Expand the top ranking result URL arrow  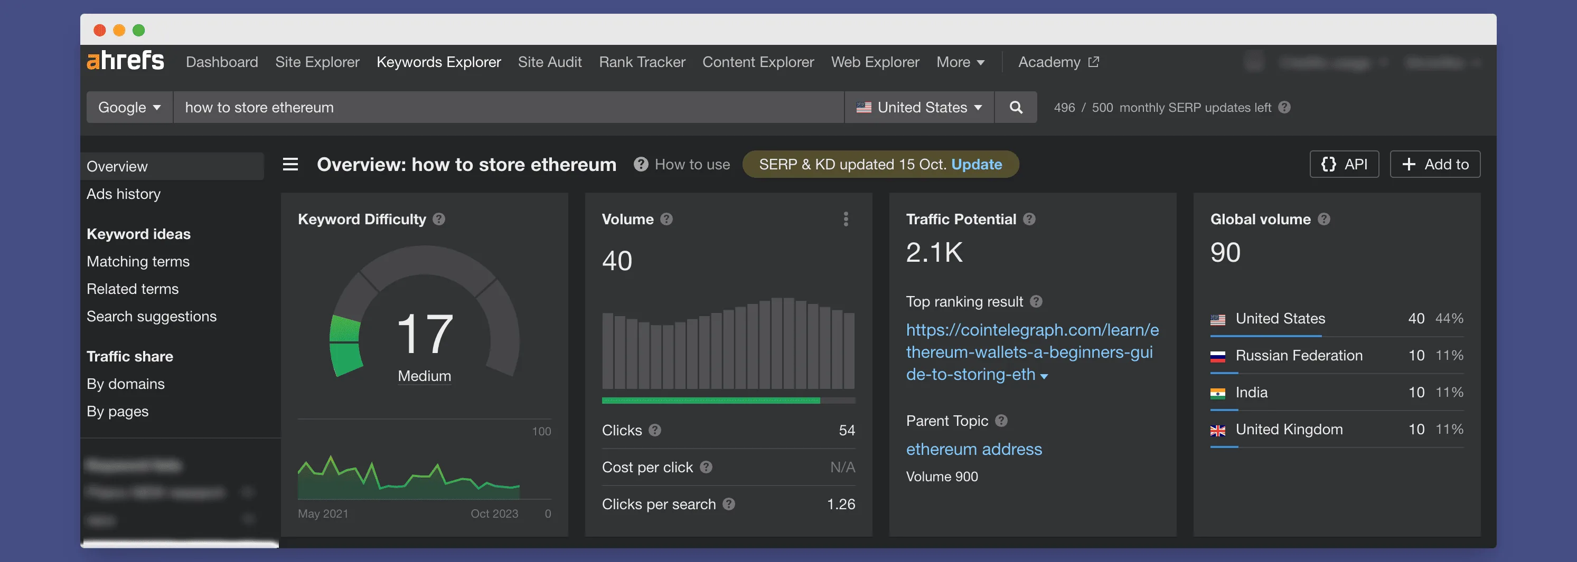point(1044,376)
